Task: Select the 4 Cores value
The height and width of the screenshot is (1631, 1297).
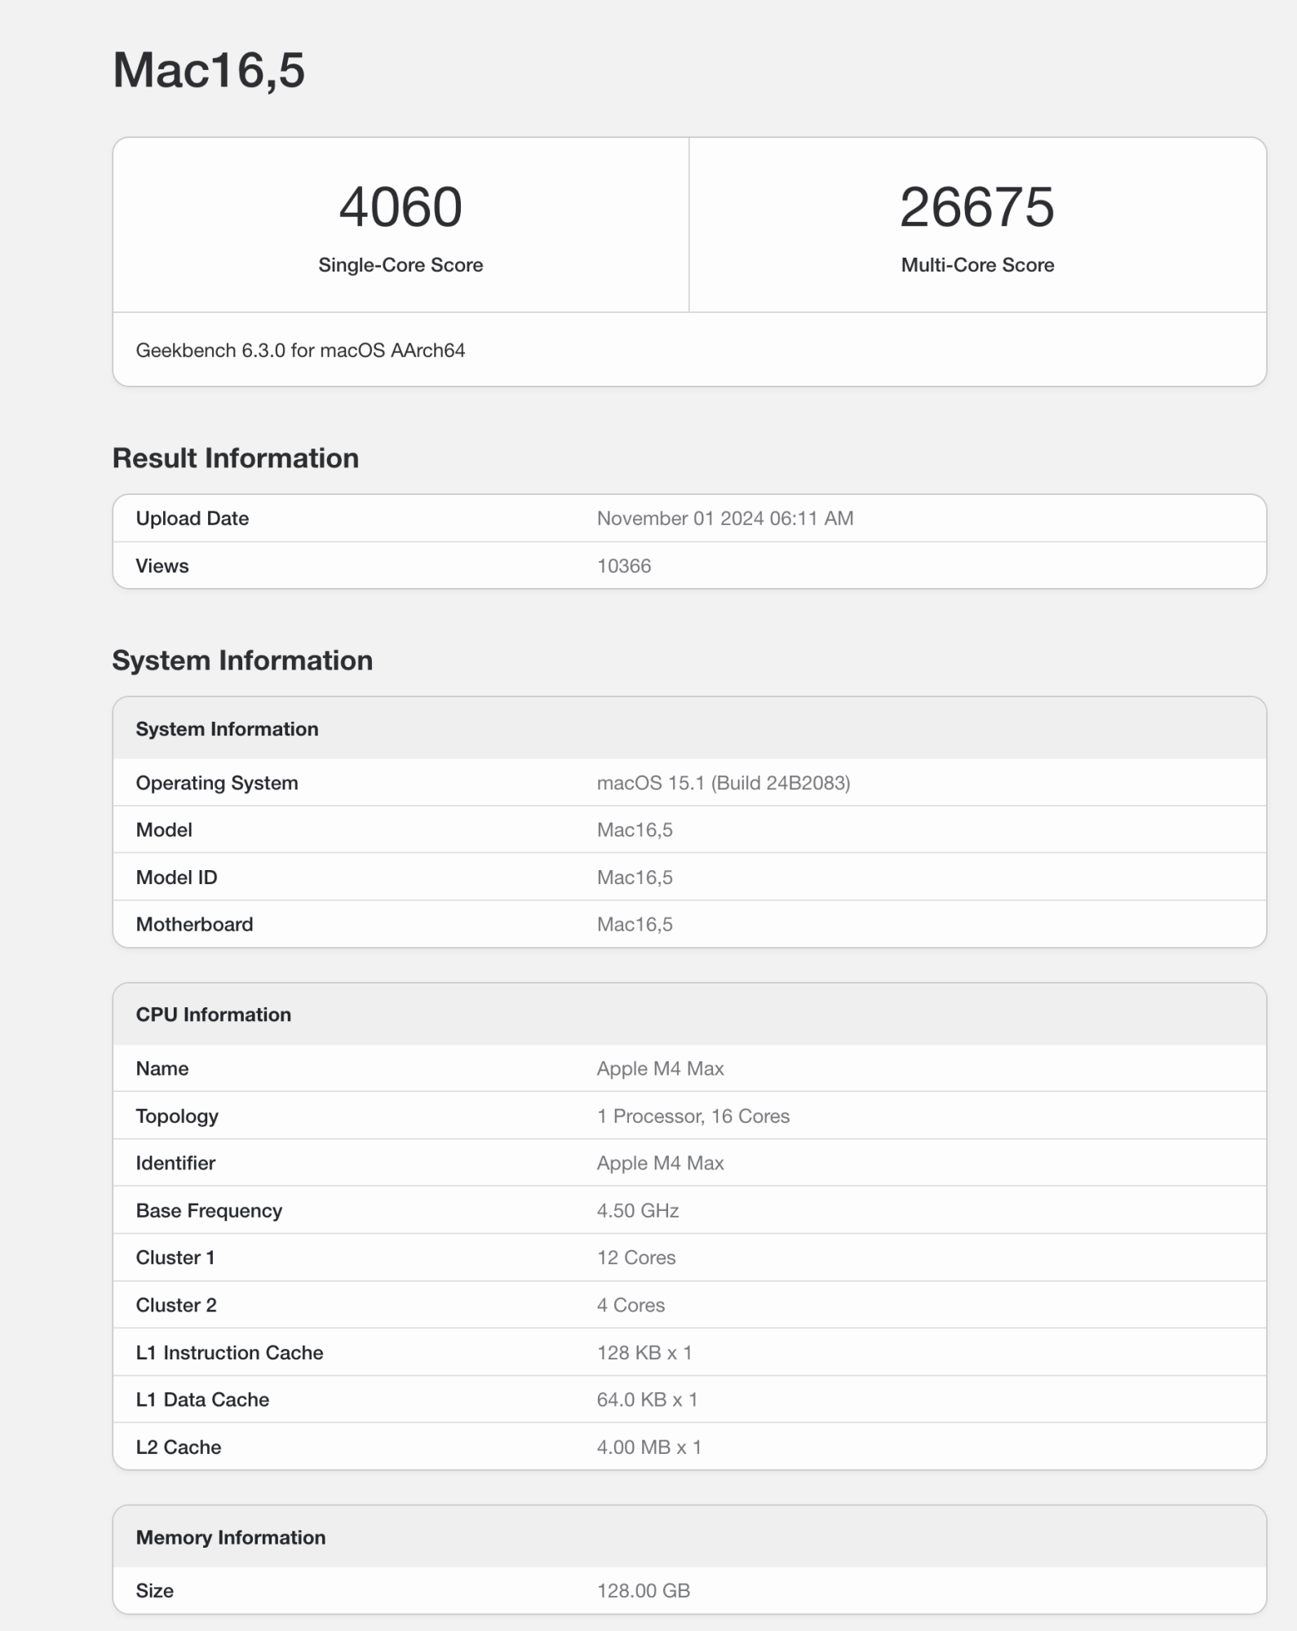Action: [631, 1306]
